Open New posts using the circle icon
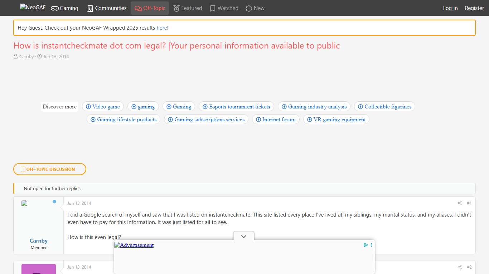The width and height of the screenshot is (489, 274). coord(248,8)
